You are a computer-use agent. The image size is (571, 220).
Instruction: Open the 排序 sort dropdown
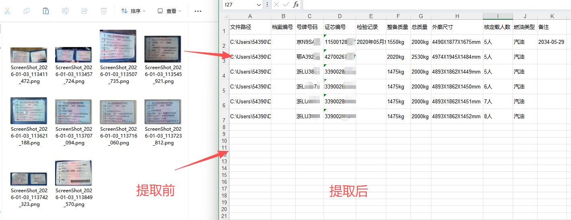point(133,11)
